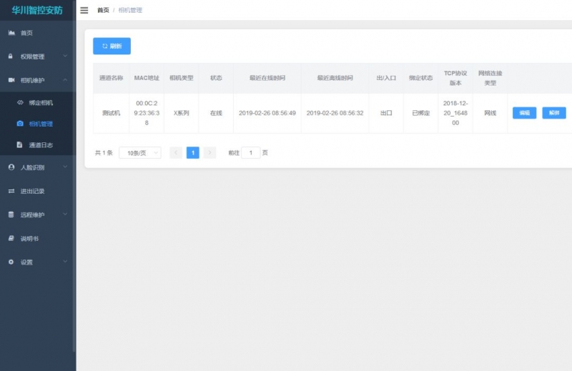Click the chart icon beside sidebar 首页
The height and width of the screenshot is (371, 572).
[x=11, y=33]
